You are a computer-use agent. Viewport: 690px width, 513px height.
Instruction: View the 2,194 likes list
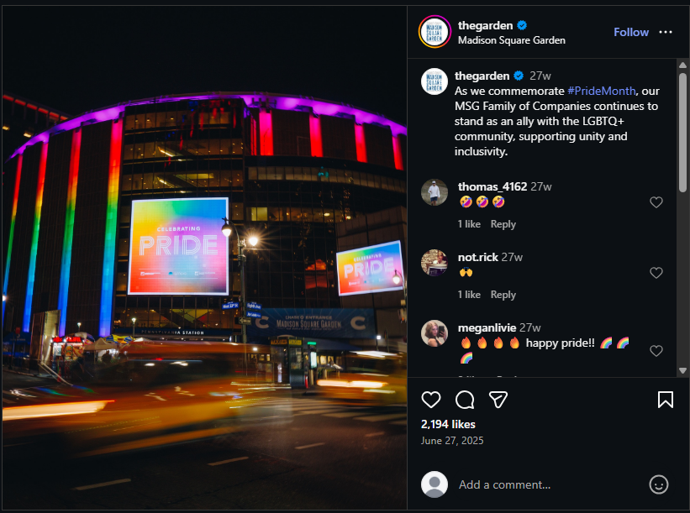[x=448, y=424]
